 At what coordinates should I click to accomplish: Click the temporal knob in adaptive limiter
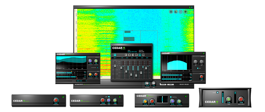90,61
